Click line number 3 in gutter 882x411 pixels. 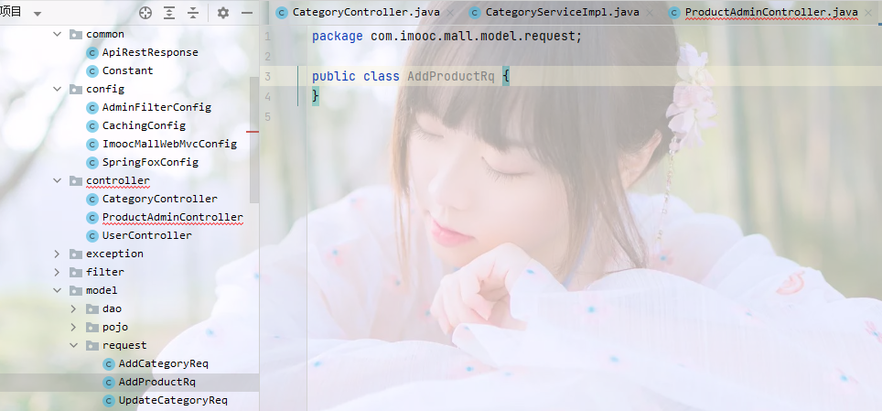pyautogui.click(x=268, y=77)
